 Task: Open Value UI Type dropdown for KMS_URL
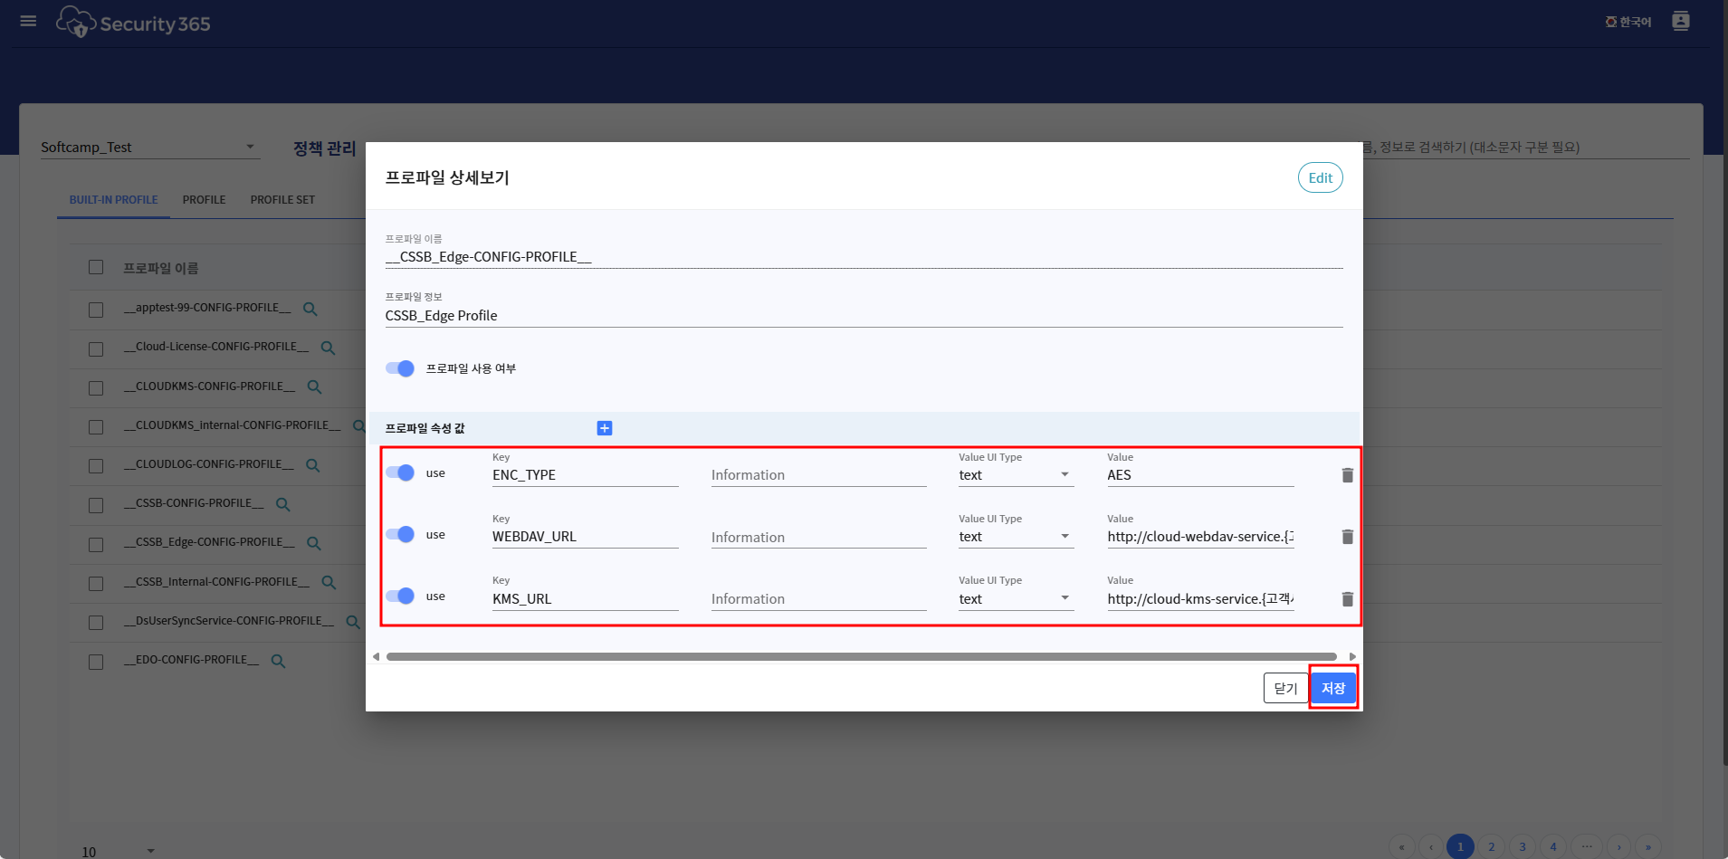tap(1015, 599)
